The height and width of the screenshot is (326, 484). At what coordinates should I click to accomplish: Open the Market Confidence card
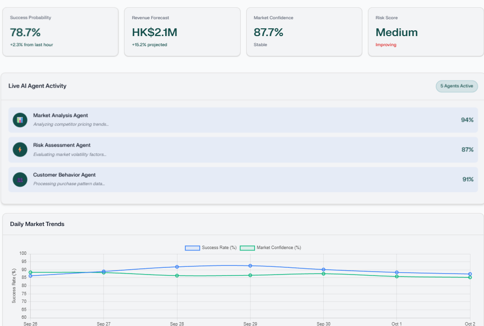pos(304,32)
